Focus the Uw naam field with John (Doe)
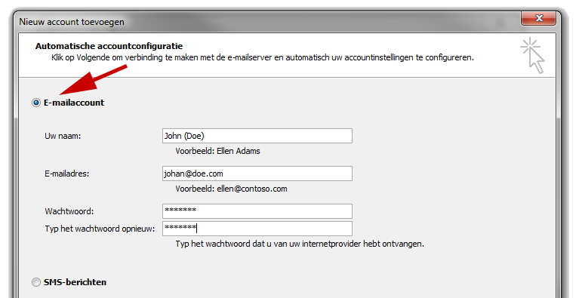The width and height of the screenshot is (579, 298). (257, 136)
